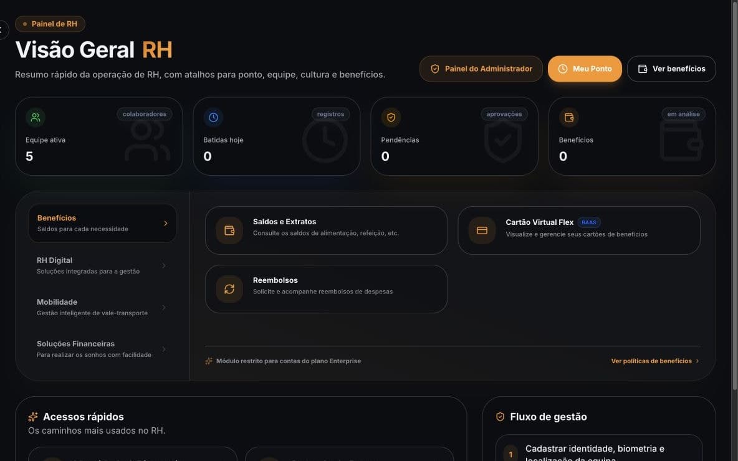This screenshot has height=461, width=738.
Task: Click the registros tag
Action: coord(330,114)
